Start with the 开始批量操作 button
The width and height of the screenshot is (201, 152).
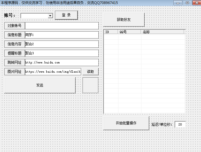point(126,123)
